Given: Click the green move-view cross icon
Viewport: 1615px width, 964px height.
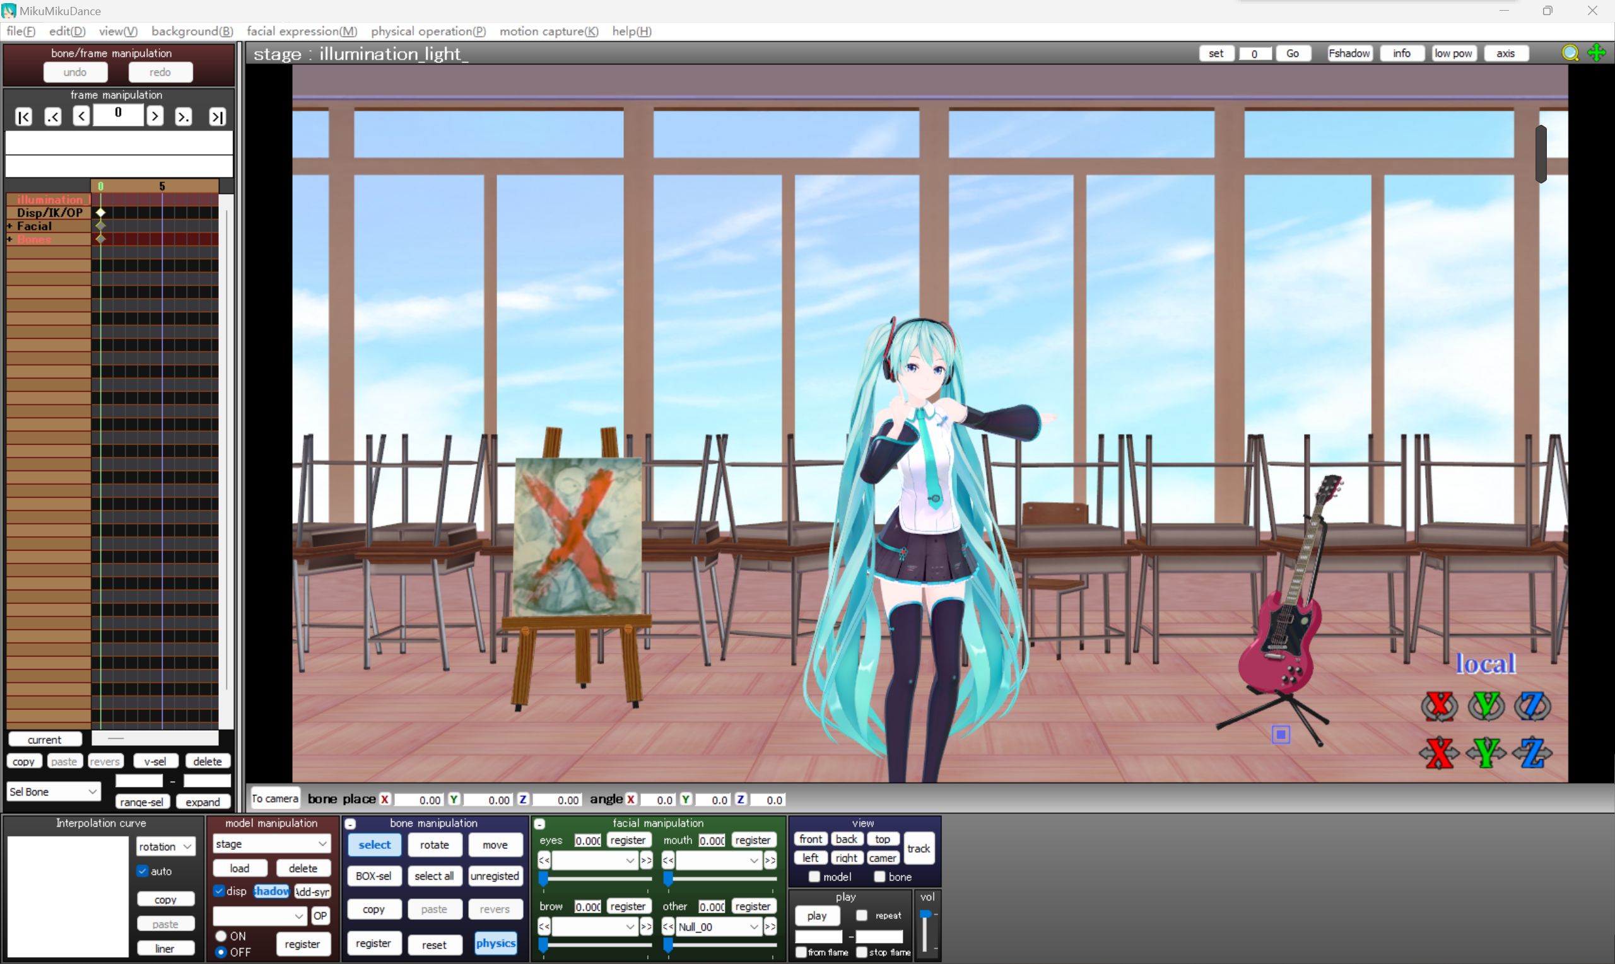Looking at the screenshot, I should tap(1595, 53).
